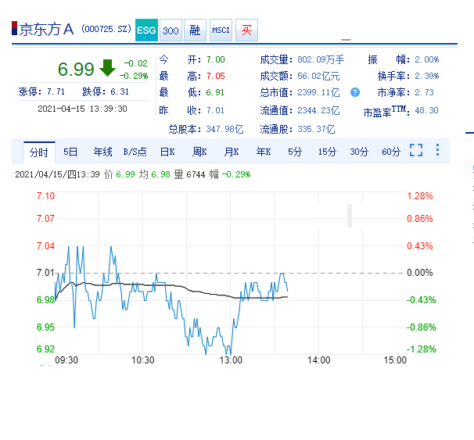Click the 市盈率TTM value 48.30
The height and width of the screenshot is (440, 474).
[x=426, y=110]
